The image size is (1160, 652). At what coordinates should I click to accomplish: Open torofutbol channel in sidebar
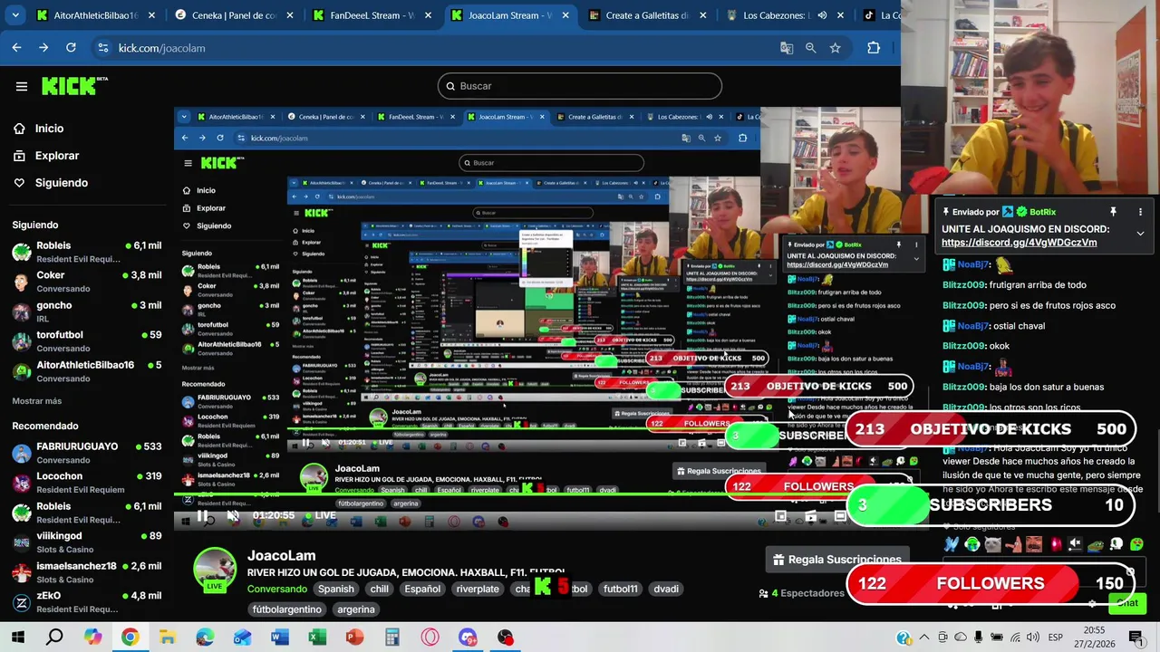87,340
